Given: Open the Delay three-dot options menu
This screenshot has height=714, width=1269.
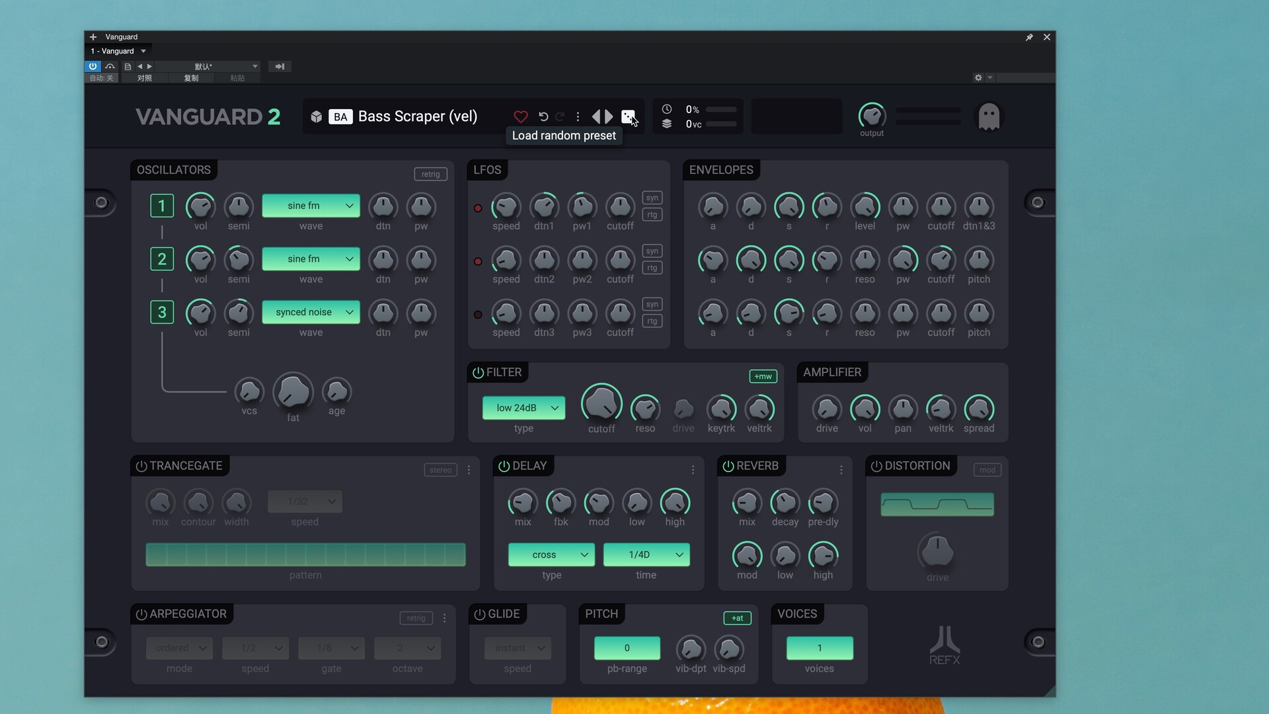Looking at the screenshot, I should click(x=693, y=470).
